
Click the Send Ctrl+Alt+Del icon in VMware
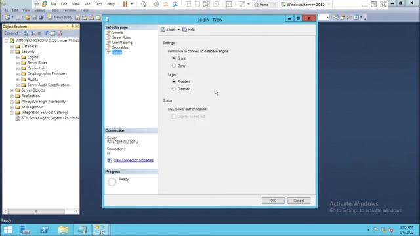143,4
